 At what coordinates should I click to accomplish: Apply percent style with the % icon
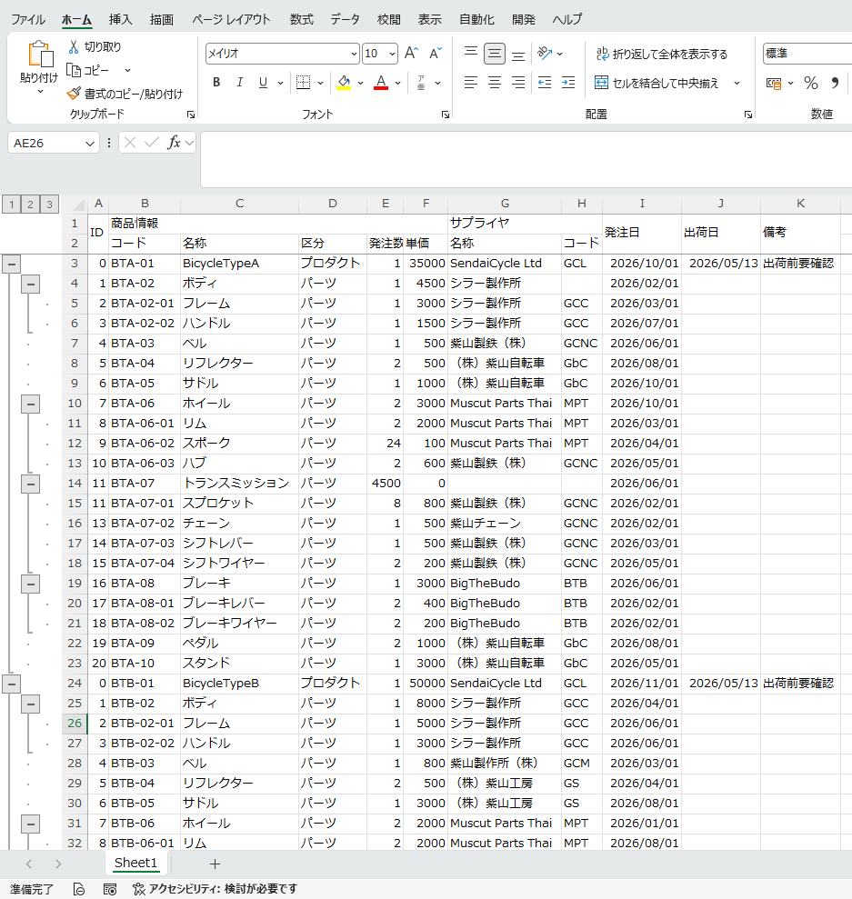811,83
